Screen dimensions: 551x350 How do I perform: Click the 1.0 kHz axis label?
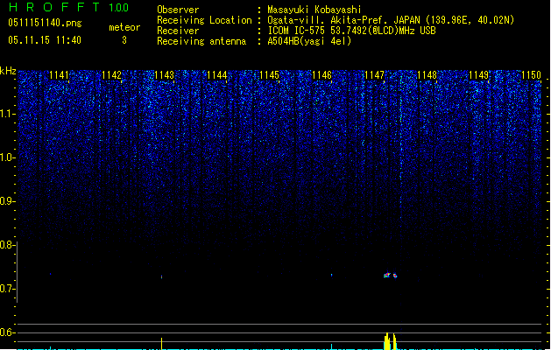pyautogui.click(x=8, y=157)
